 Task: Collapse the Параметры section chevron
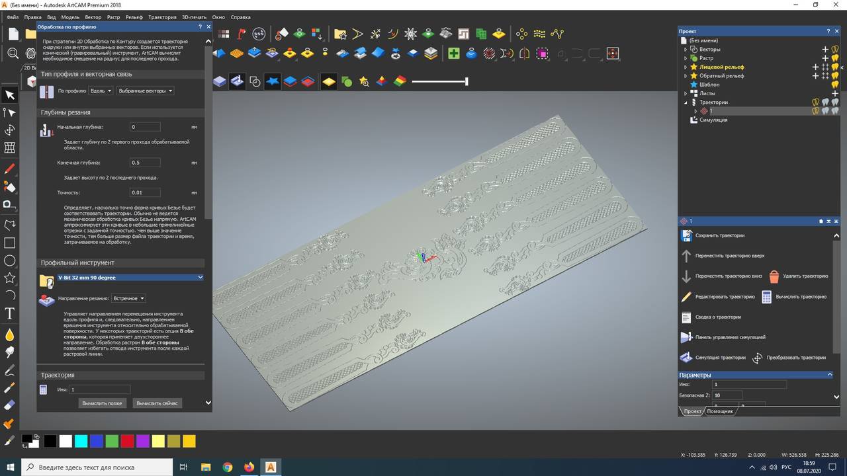pyautogui.click(x=830, y=375)
